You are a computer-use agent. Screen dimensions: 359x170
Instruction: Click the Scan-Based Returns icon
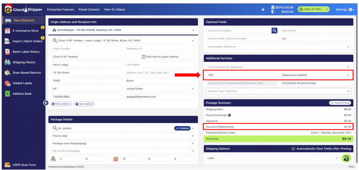(8, 73)
